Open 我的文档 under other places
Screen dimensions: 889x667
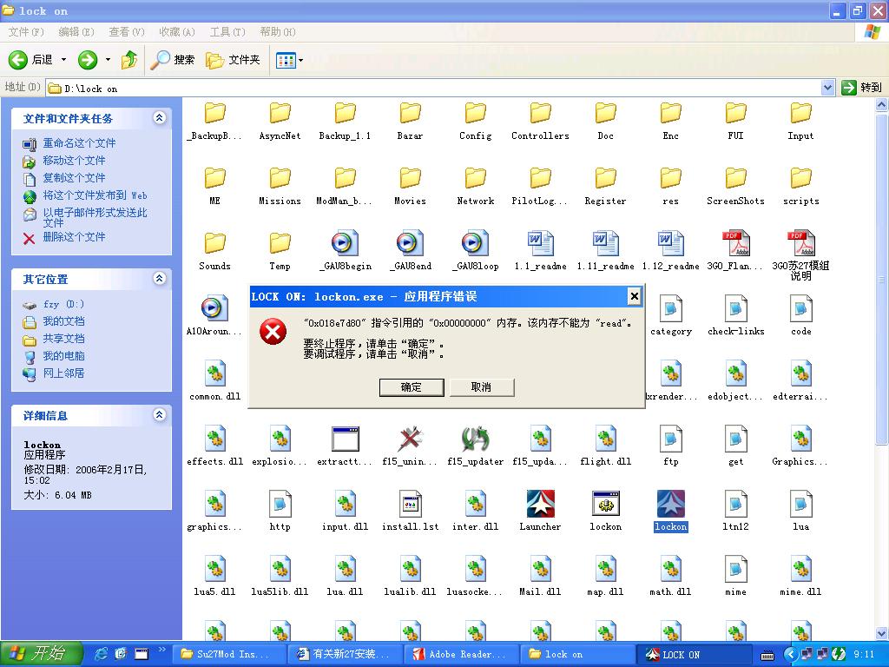tap(63, 321)
